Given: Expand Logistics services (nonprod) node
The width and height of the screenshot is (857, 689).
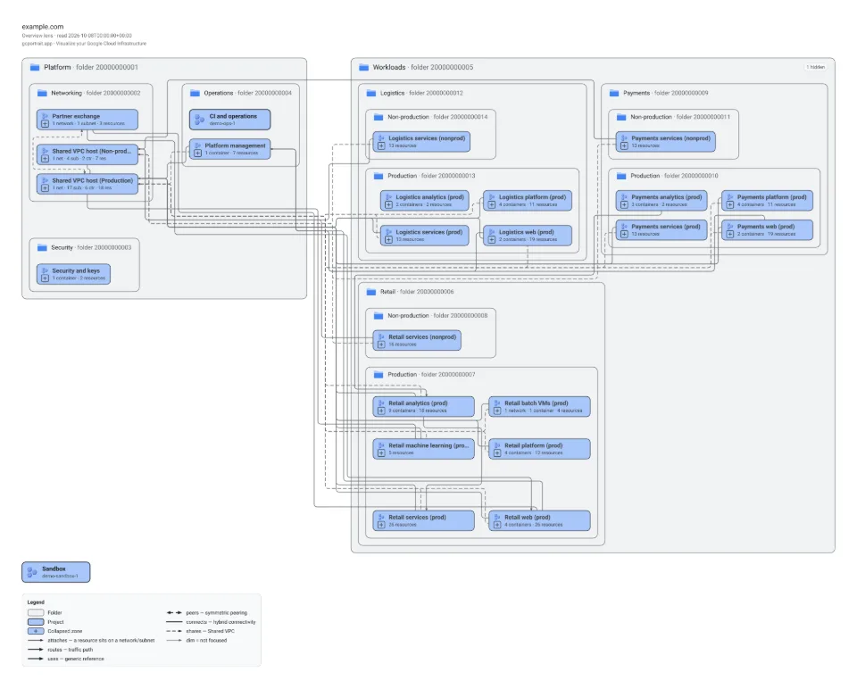Looking at the screenshot, I should click(381, 145).
